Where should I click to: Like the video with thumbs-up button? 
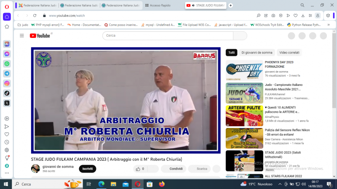[141, 169]
